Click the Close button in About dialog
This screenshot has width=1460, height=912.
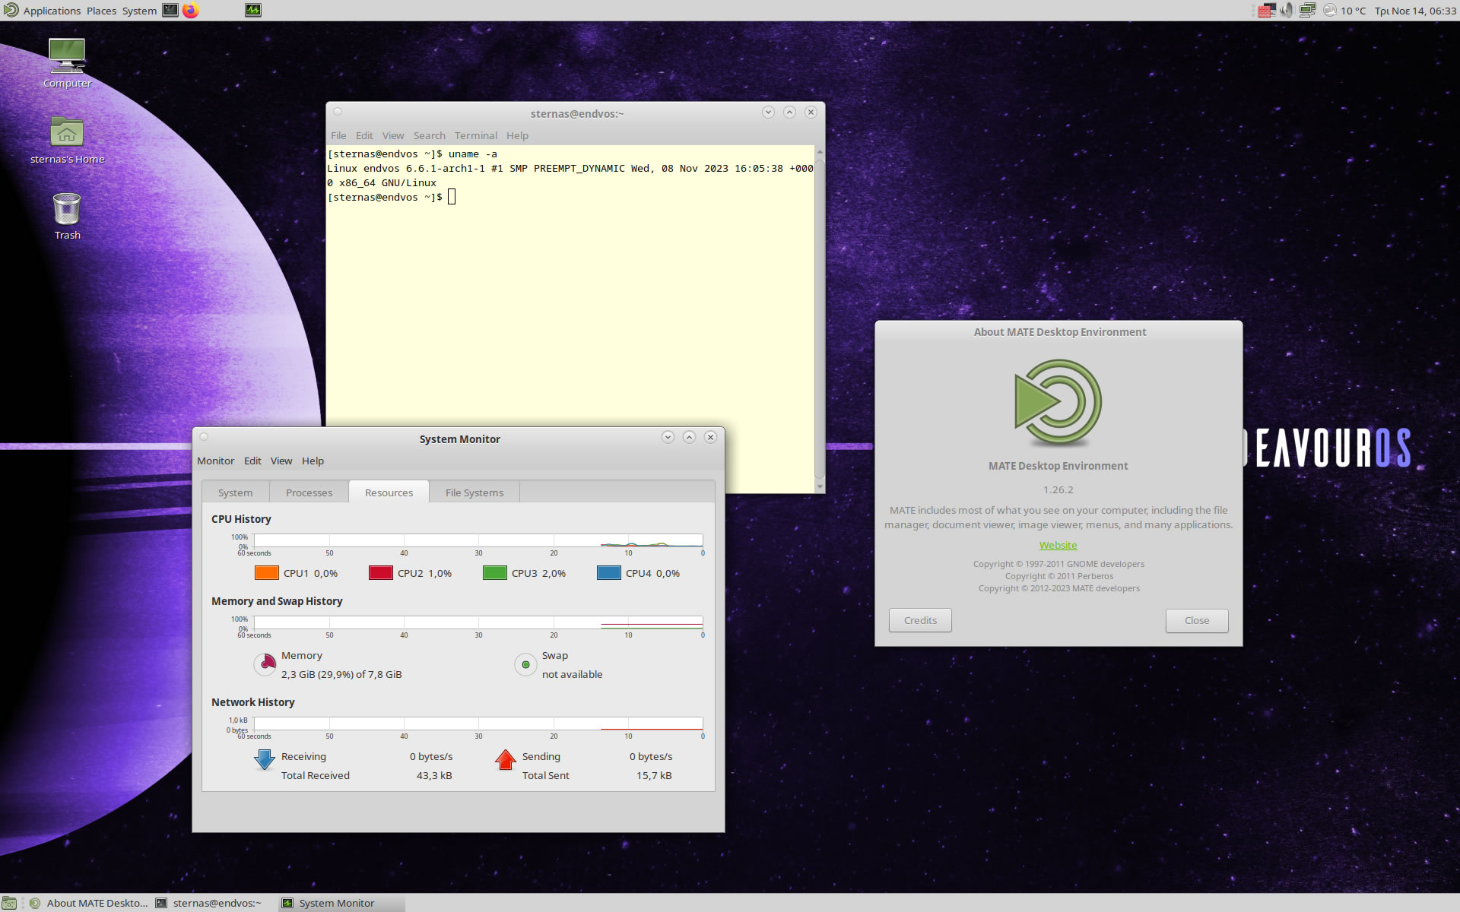click(1197, 620)
